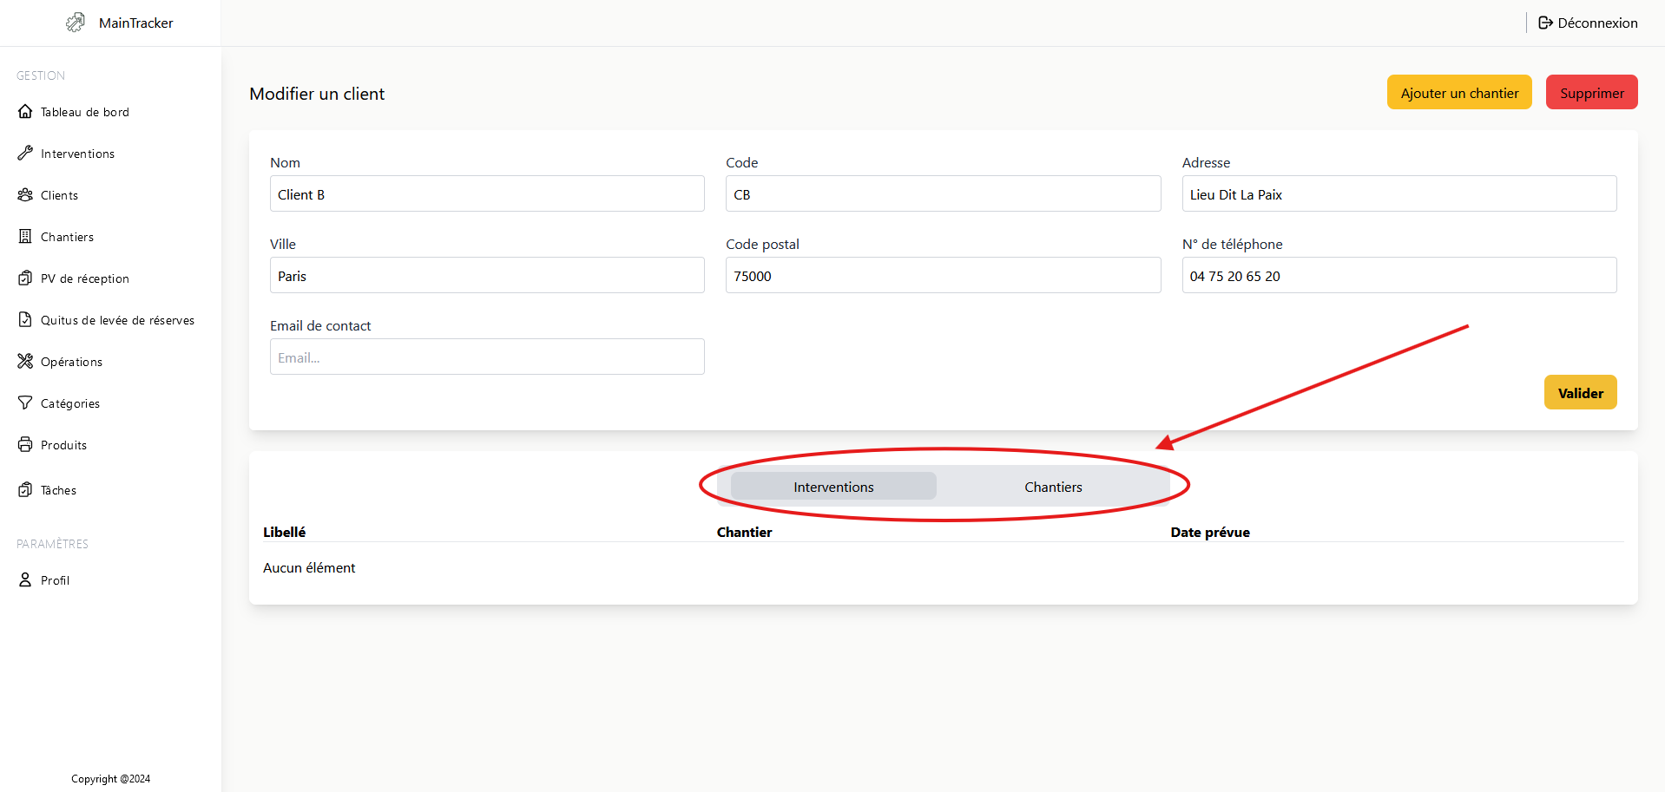The width and height of the screenshot is (1665, 792).
Task: Click the Valider button
Action: (x=1580, y=393)
